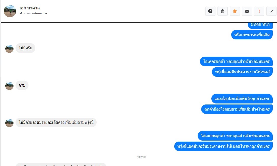This screenshot has height=166, width=277.
Task: Click the contact name เอก บาดาล
Action: 30,8
